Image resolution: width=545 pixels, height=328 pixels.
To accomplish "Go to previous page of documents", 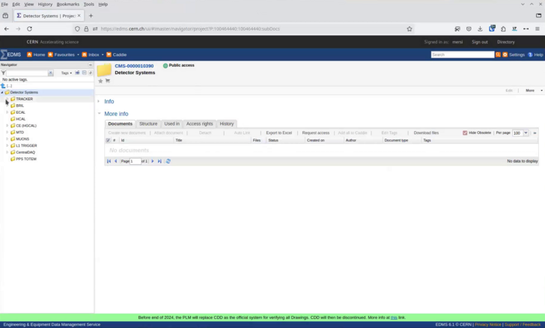I will 116,161.
